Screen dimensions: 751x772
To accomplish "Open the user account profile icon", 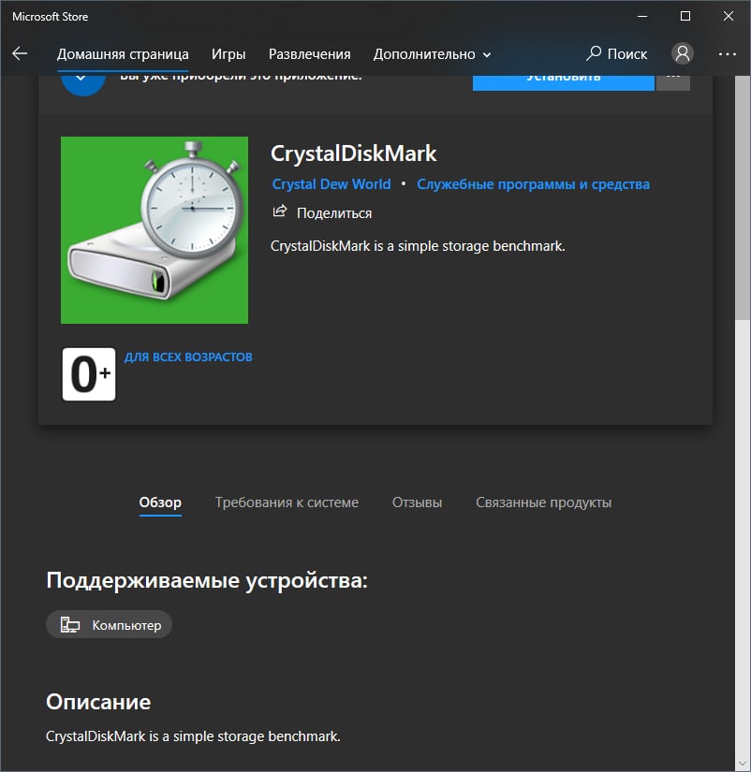I will coord(683,53).
